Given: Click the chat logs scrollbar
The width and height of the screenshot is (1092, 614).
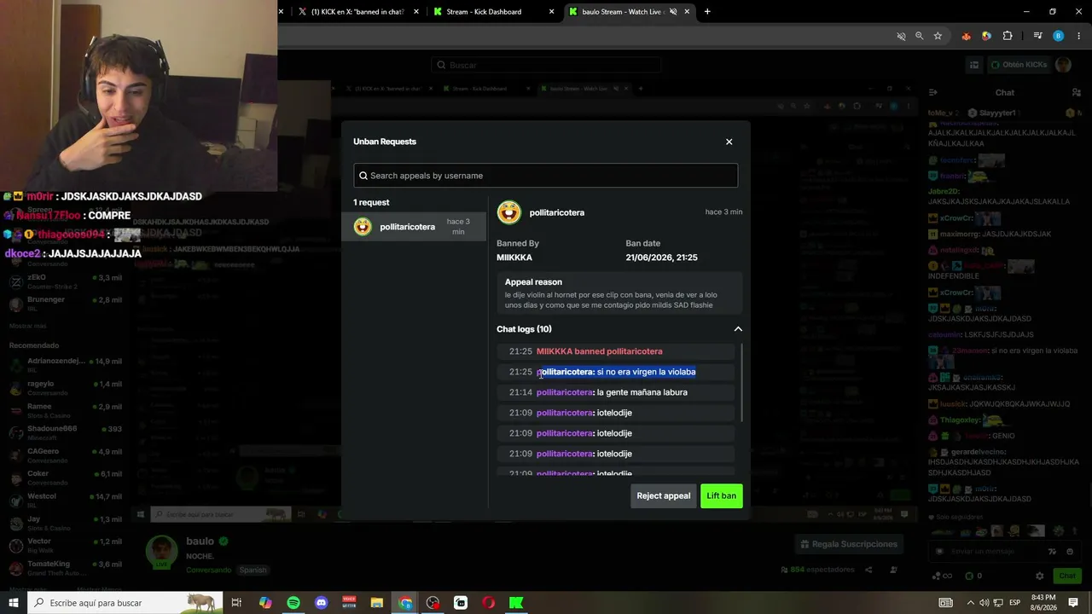Looking at the screenshot, I should click(x=742, y=382).
